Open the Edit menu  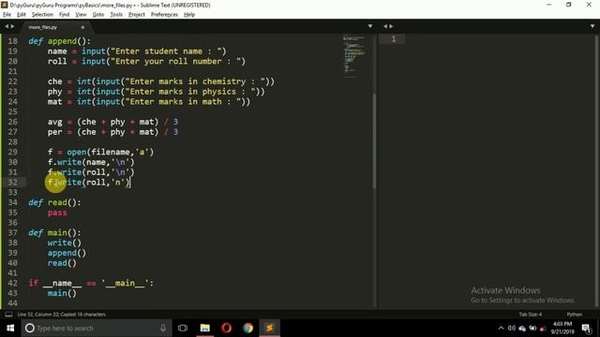[22, 15]
